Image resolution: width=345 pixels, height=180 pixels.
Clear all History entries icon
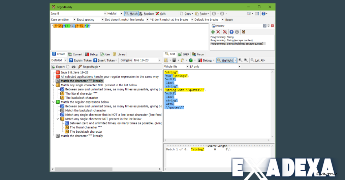point(225,32)
